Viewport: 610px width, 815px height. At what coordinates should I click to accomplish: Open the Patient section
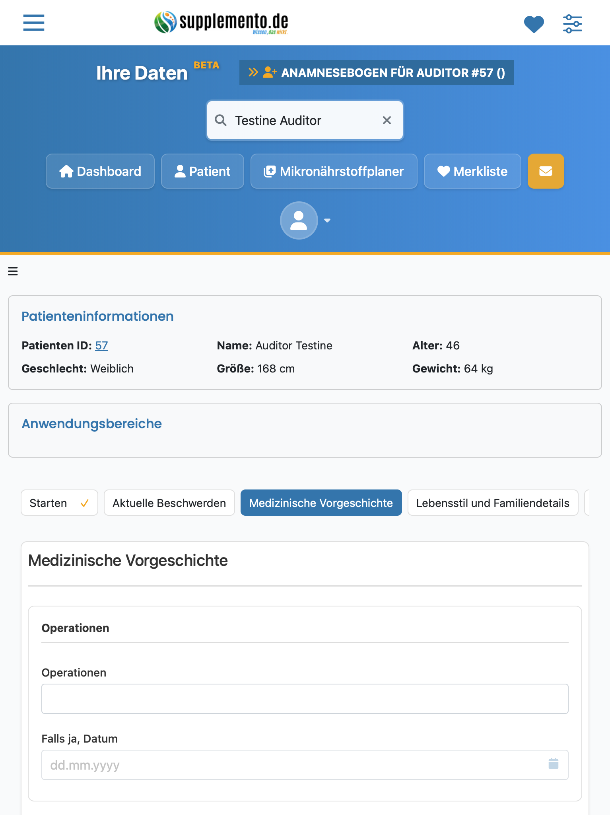pos(202,171)
